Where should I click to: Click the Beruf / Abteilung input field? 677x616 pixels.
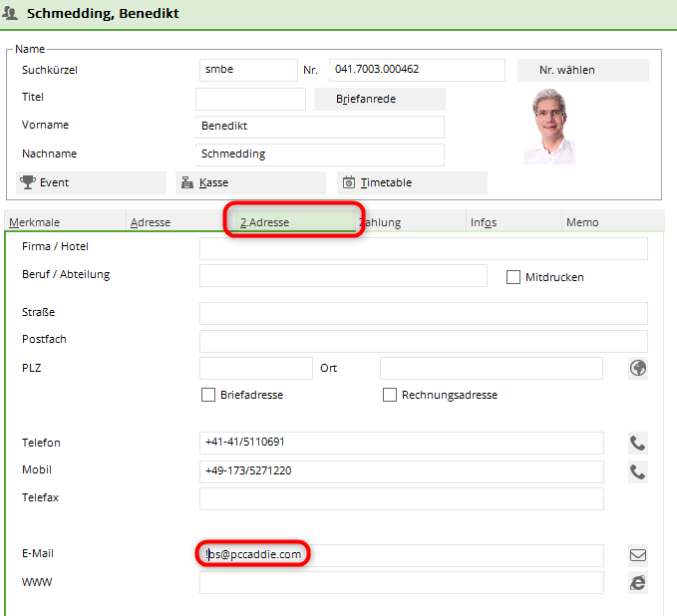tap(343, 275)
